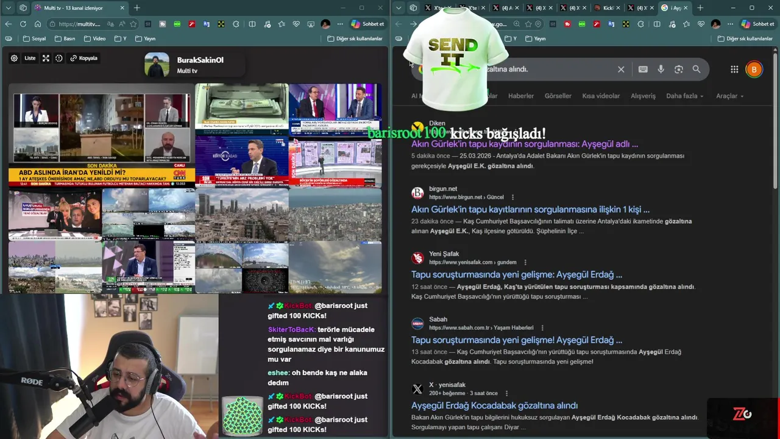Open more options for Yeni Şafak result

(x=525, y=263)
